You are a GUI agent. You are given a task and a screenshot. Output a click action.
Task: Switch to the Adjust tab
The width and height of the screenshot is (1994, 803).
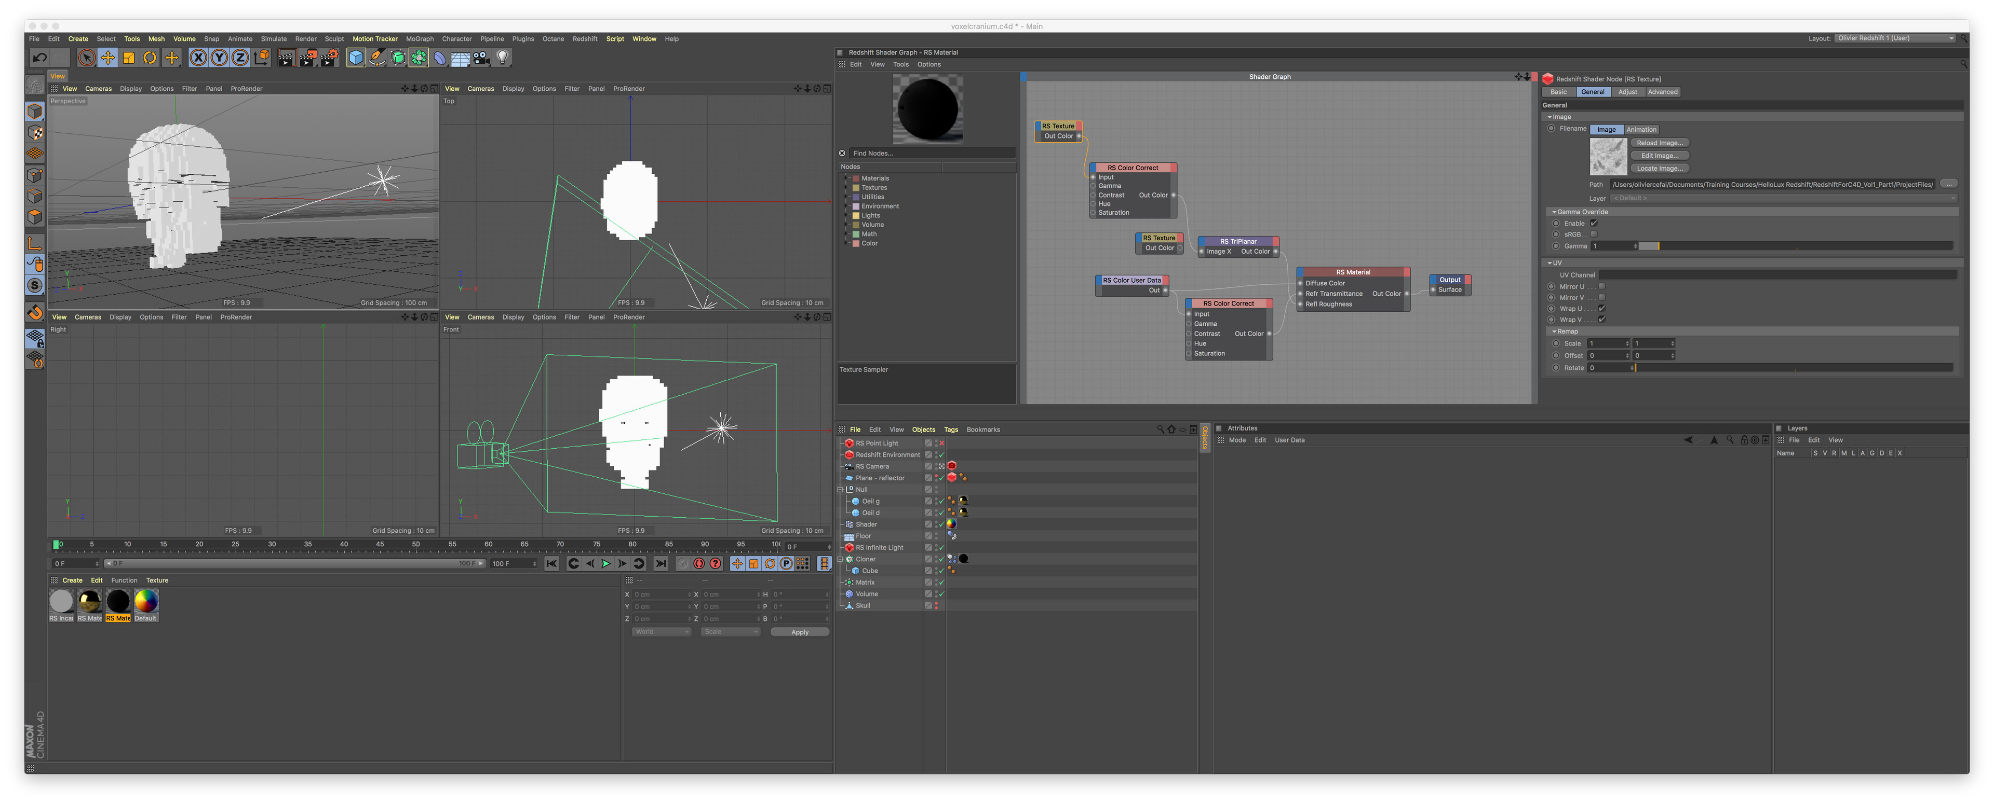(1628, 92)
